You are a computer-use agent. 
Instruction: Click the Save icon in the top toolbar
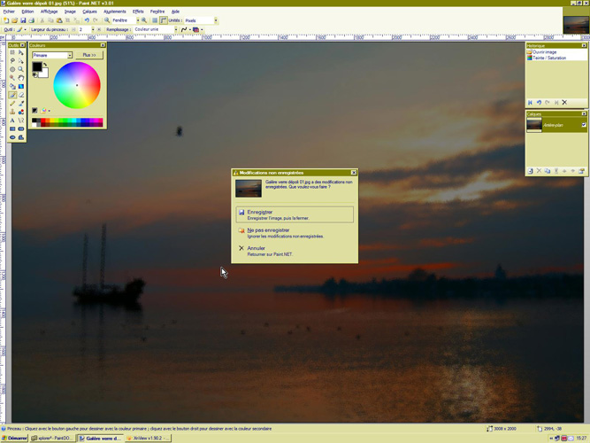click(x=23, y=20)
